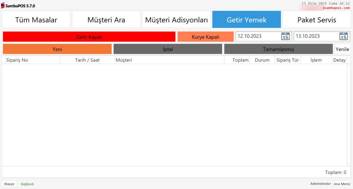Image resolution: width=353 pixels, height=189 pixels.
Task: Toggle the Getir Kapalı status button
Action: point(89,37)
